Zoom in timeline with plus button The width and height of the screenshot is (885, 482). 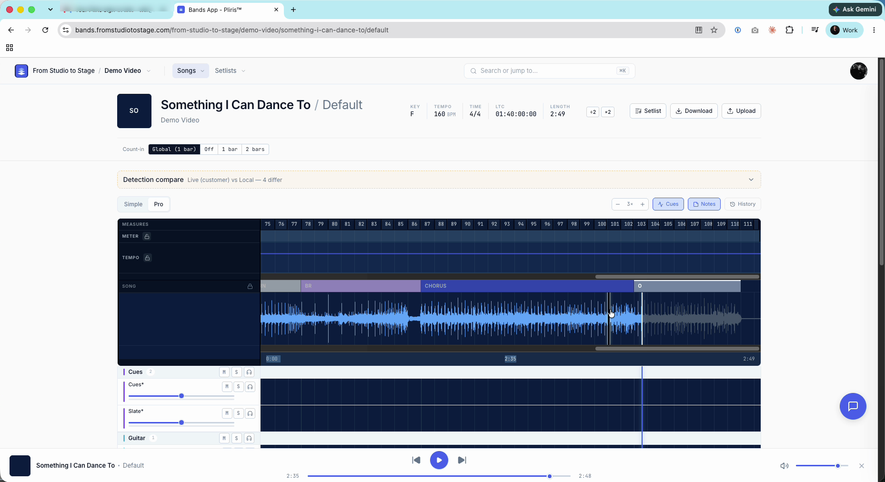tap(643, 204)
